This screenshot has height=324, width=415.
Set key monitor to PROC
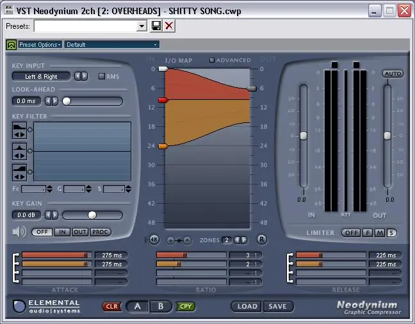pyautogui.click(x=101, y=232)
